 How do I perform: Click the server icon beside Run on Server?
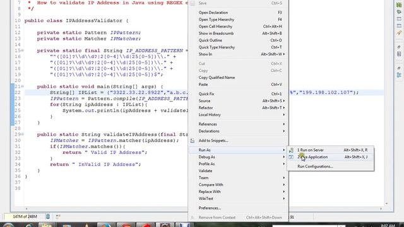click(291, 150)
